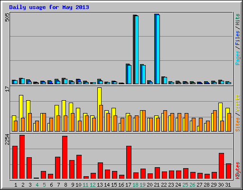Select the red KBytes bar for day 8
Image resolution: width=243 pixels, height=190 pixels.
coord(65,157)
